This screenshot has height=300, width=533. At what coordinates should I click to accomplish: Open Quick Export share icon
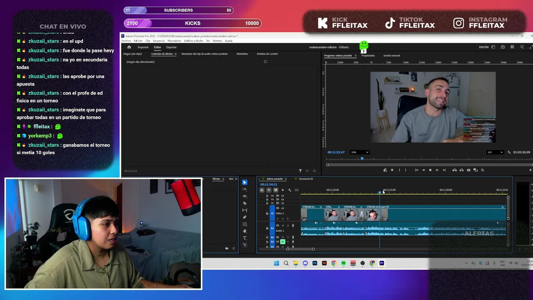tap(503, 47)
